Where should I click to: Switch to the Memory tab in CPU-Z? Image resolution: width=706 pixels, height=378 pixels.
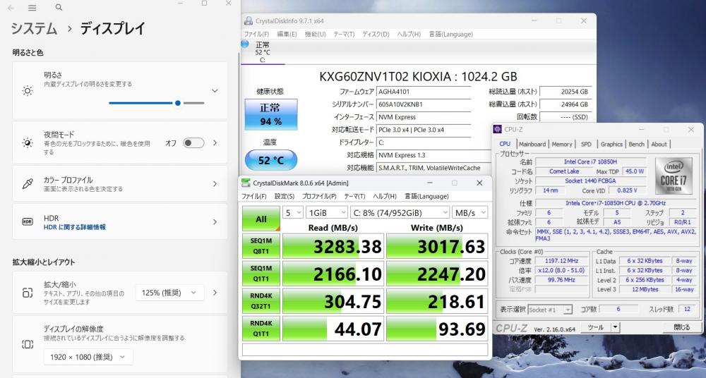562,144
